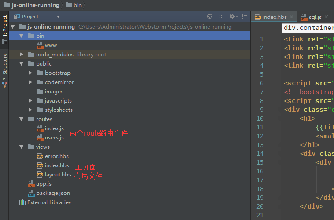Close the index.hbs tab

[291, 17]
